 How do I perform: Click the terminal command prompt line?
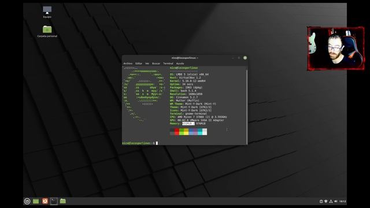tap(140, 143)
